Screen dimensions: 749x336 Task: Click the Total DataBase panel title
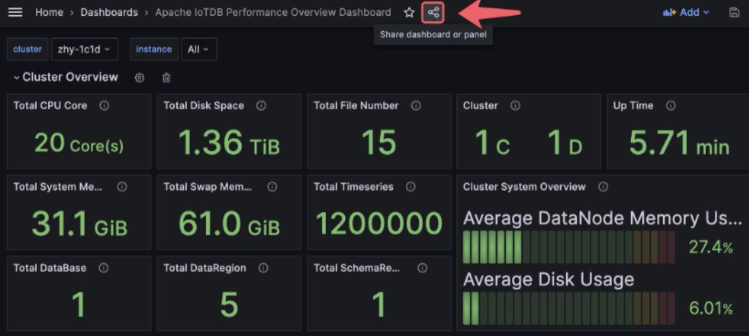[50, 268]
